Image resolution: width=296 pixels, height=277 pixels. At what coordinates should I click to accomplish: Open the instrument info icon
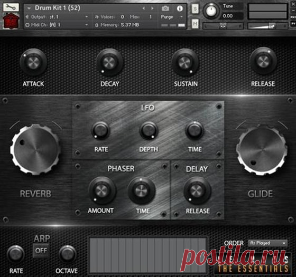point(180,8)
